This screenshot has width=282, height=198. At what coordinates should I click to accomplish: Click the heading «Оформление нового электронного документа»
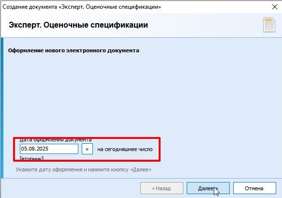[74, 50]
